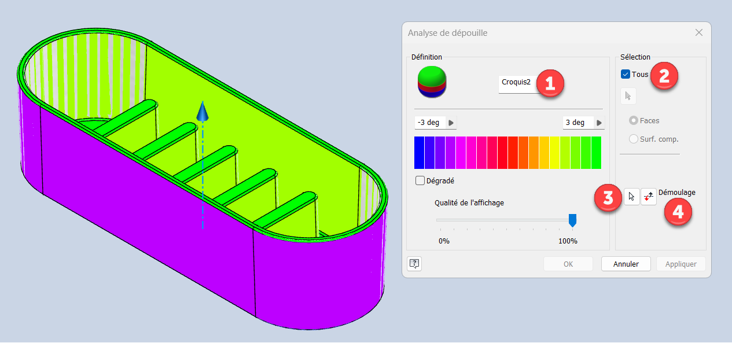Enable the Dégradé checkbox
The width and height of the screenshot is (732, 343).
pyautogui.click(x=420, y=180)
